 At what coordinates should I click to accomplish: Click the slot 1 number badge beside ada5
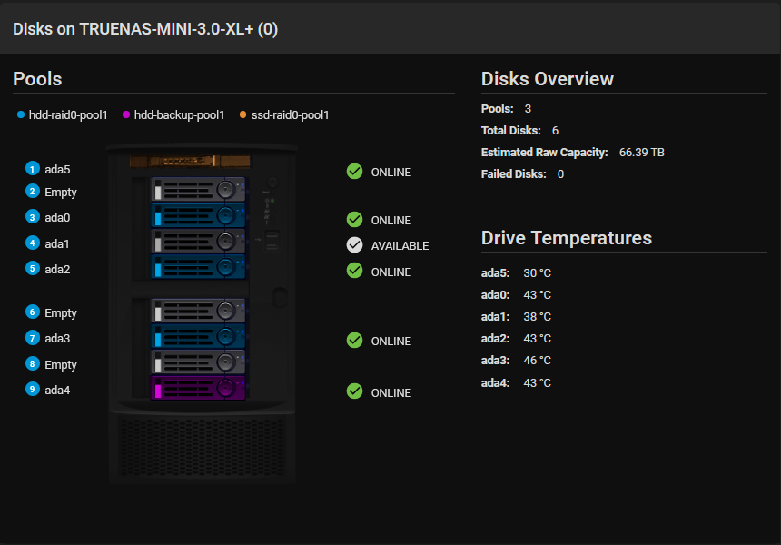click(33, 168)
